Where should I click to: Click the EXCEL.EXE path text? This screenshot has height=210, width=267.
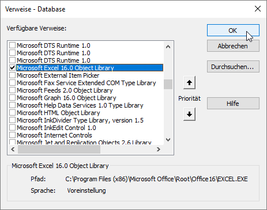click(x=156, y=179)
